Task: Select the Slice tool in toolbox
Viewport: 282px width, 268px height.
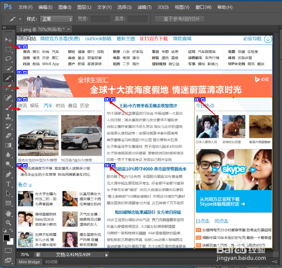Action: pyautogui.click(x=8, y=78)
